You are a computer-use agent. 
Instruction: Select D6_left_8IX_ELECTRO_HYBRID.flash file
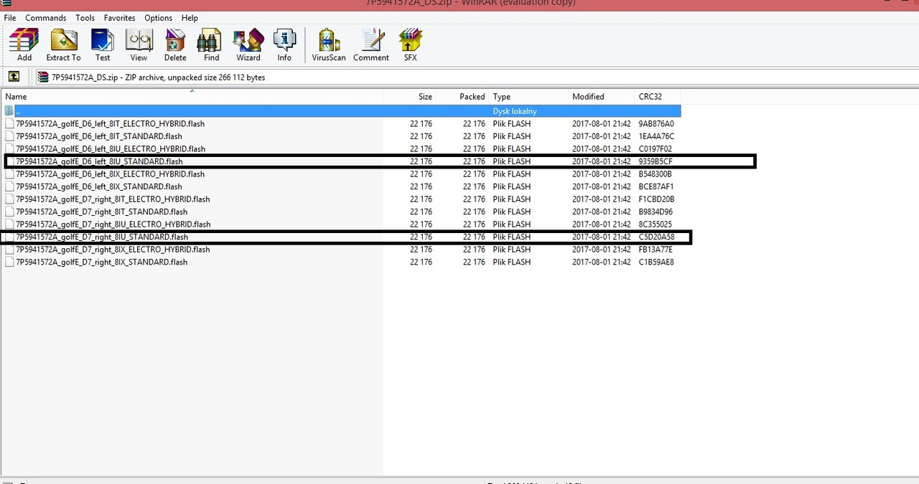[x=110, y=174]
